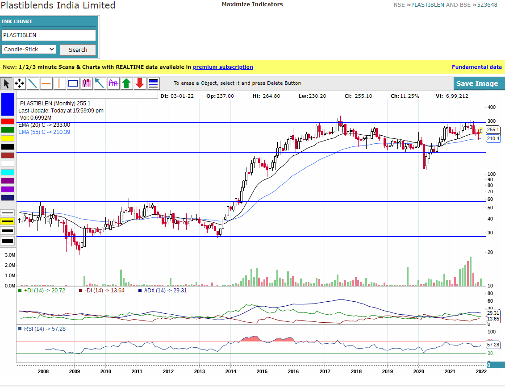Click the INK CHART panel header
505x387 pixels.
(x=49, y=21)
